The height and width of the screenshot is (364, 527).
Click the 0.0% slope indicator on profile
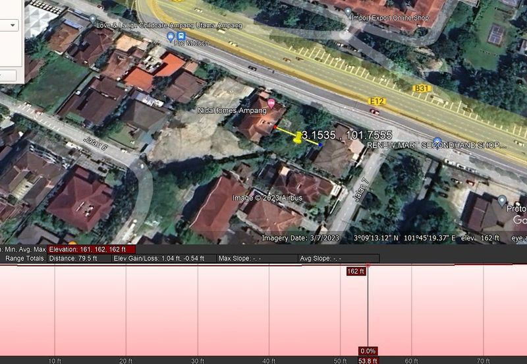tap(368, 351)
